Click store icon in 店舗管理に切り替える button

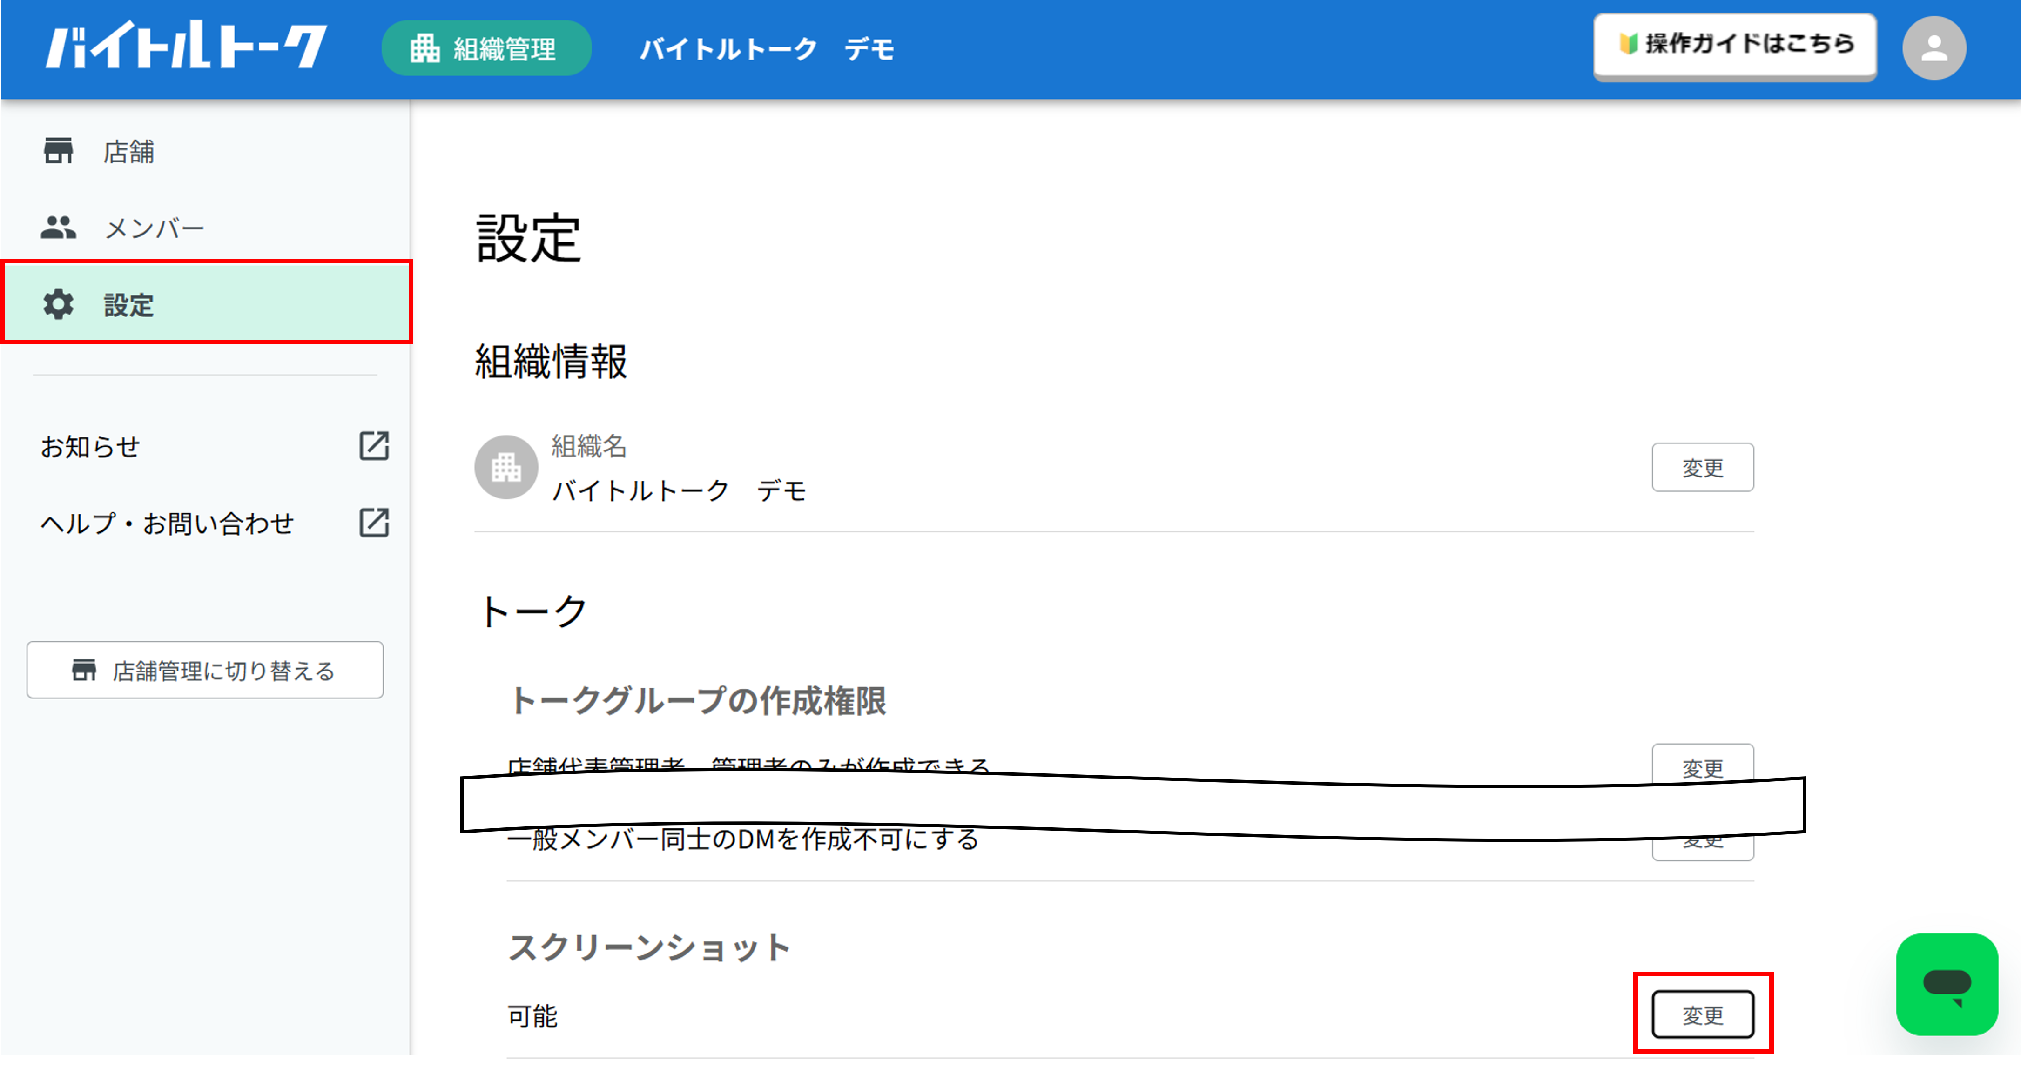(84, 670)
